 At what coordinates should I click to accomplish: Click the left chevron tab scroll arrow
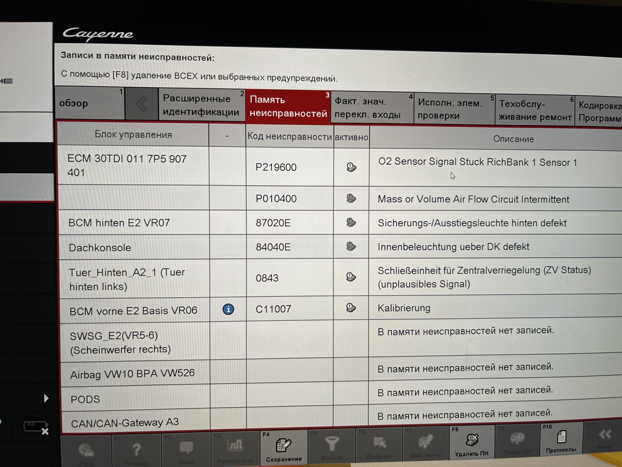[x=142, y=104]
